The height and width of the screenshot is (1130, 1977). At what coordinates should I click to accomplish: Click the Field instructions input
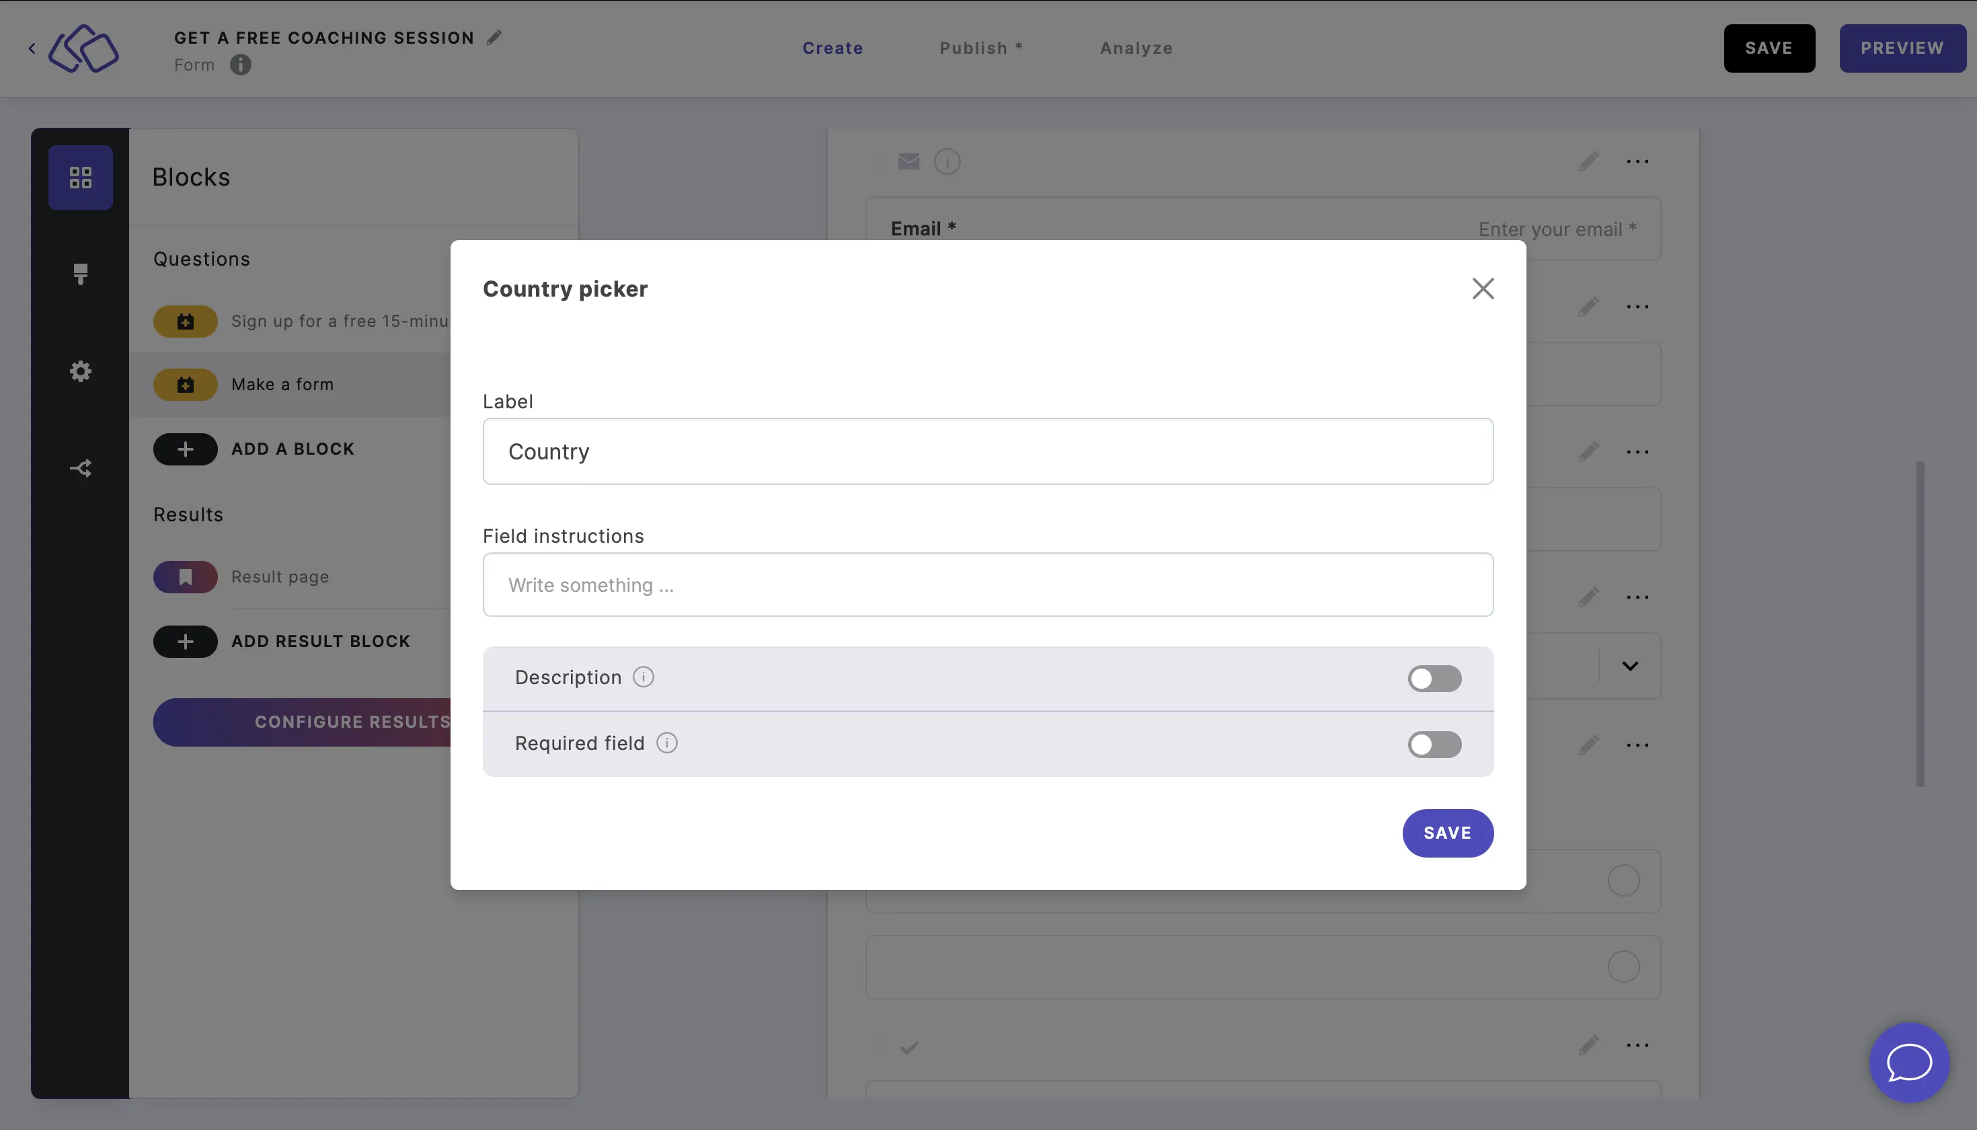pyautogui.click(x=988, y=585)
